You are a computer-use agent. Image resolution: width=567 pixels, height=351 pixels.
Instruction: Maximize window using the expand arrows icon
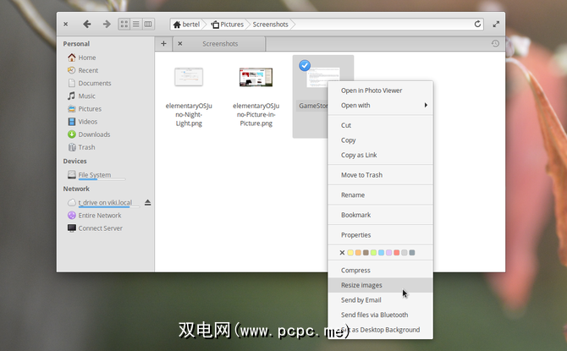click(496, 25)
